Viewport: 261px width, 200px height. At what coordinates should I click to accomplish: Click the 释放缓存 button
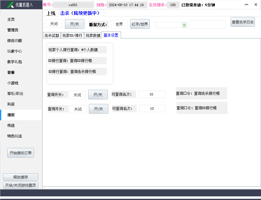pos(21,177)
